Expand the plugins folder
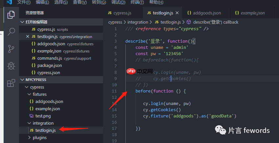Viewport: 279px width, 143px height. click(30, 137)
